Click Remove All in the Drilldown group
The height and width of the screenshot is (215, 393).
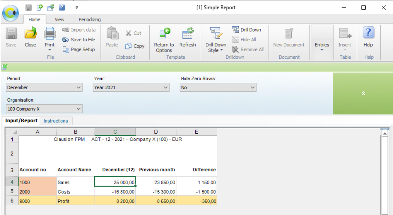click(x=248, y=50)
